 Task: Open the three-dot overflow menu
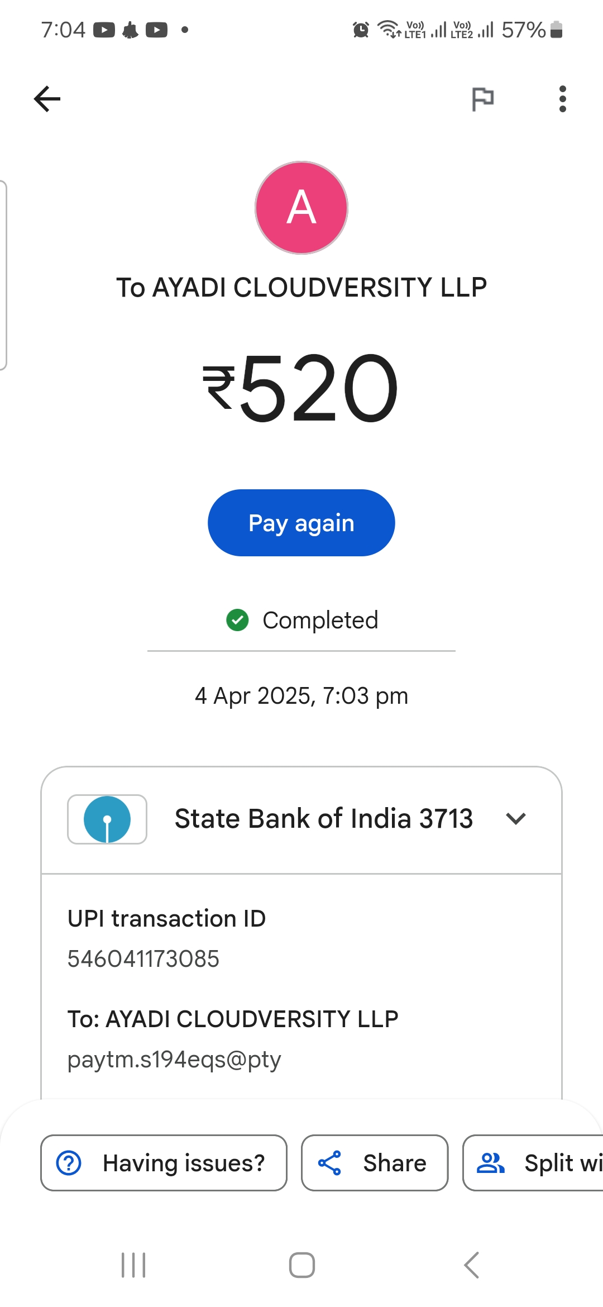[x=562, y=99]
